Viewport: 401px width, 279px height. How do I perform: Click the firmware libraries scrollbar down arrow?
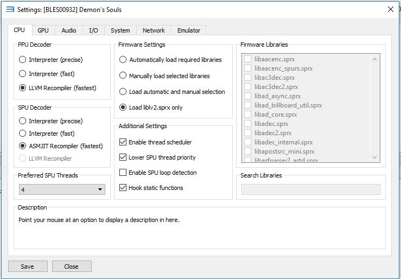coord(374,157)
